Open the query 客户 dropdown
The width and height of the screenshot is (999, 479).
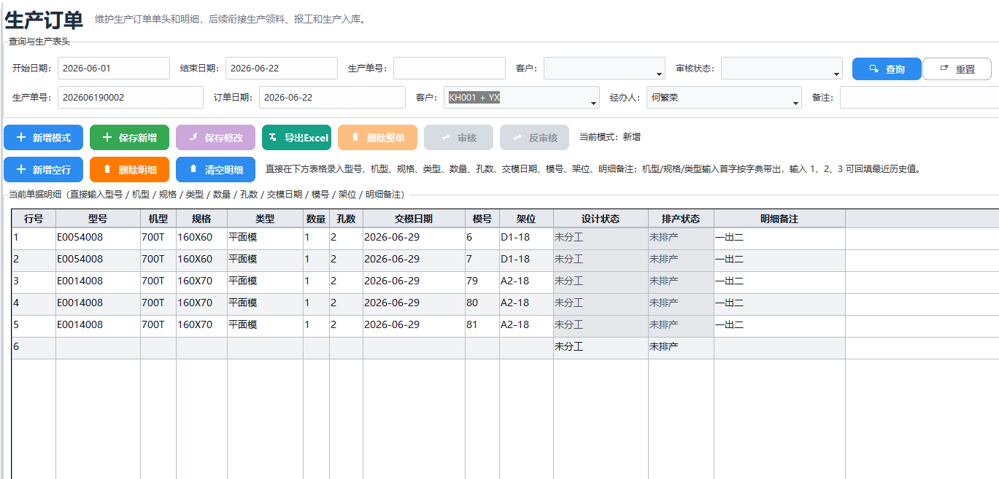(x=659, y=74)
